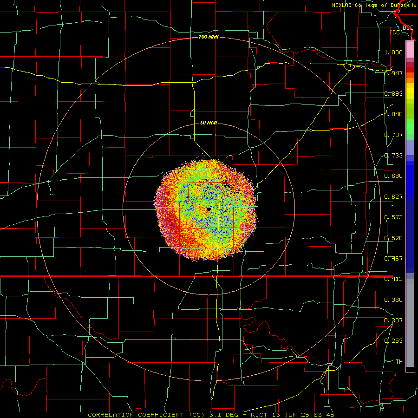This screenshot has height=418, width=418.
Task: Click the 0.253 legend value
Action: tap(393, 341)
